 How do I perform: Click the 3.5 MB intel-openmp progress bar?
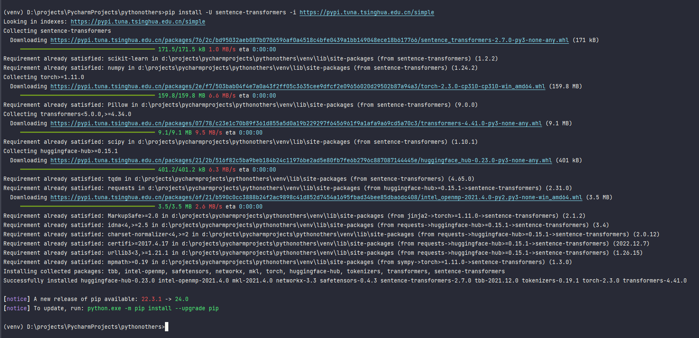click(x=88, y=207)
